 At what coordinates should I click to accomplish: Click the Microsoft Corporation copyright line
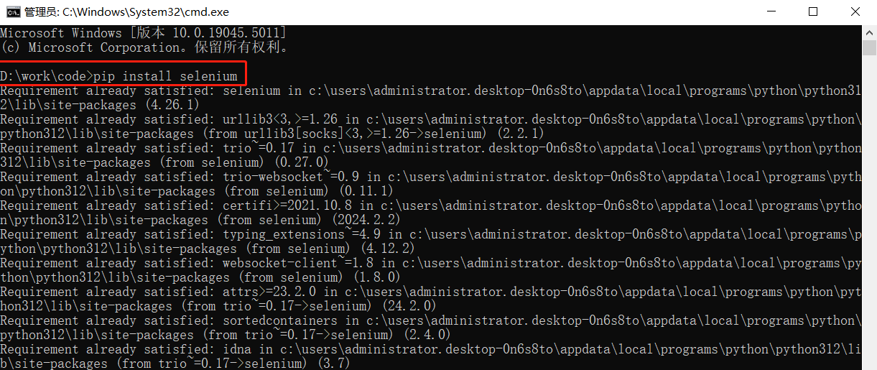[x=144, y=47]
